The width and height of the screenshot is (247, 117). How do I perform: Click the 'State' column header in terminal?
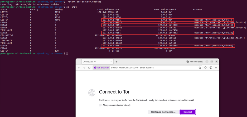(4, 9)
